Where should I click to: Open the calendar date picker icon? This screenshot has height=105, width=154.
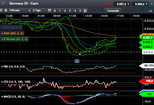(49, 10)
